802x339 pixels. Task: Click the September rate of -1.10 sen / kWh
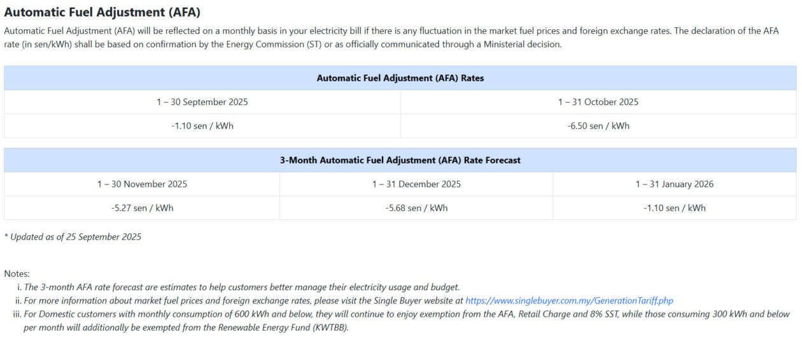coord(202,126)
